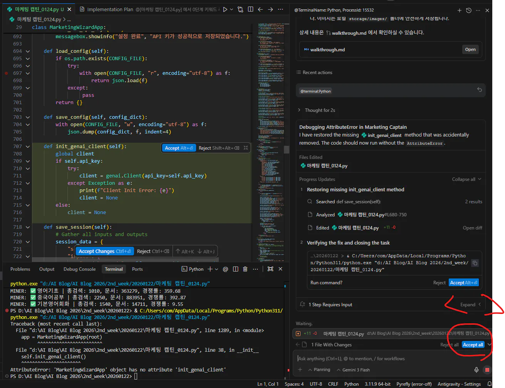Viewport: 505px width, 388px height.
Task: Open chat history via the clock icon
Action: coord(469,10)
